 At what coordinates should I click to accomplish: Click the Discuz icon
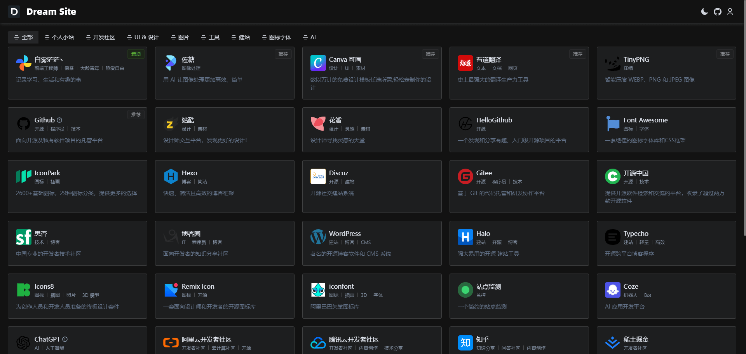click(318, 176)
